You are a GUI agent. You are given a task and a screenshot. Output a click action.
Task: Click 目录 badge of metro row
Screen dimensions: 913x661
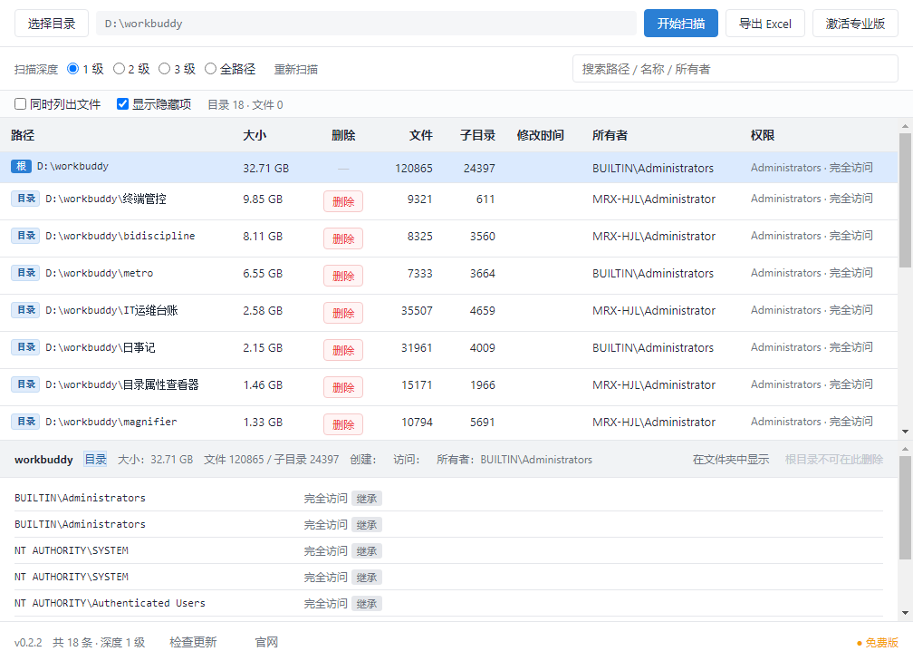[25, 274]
